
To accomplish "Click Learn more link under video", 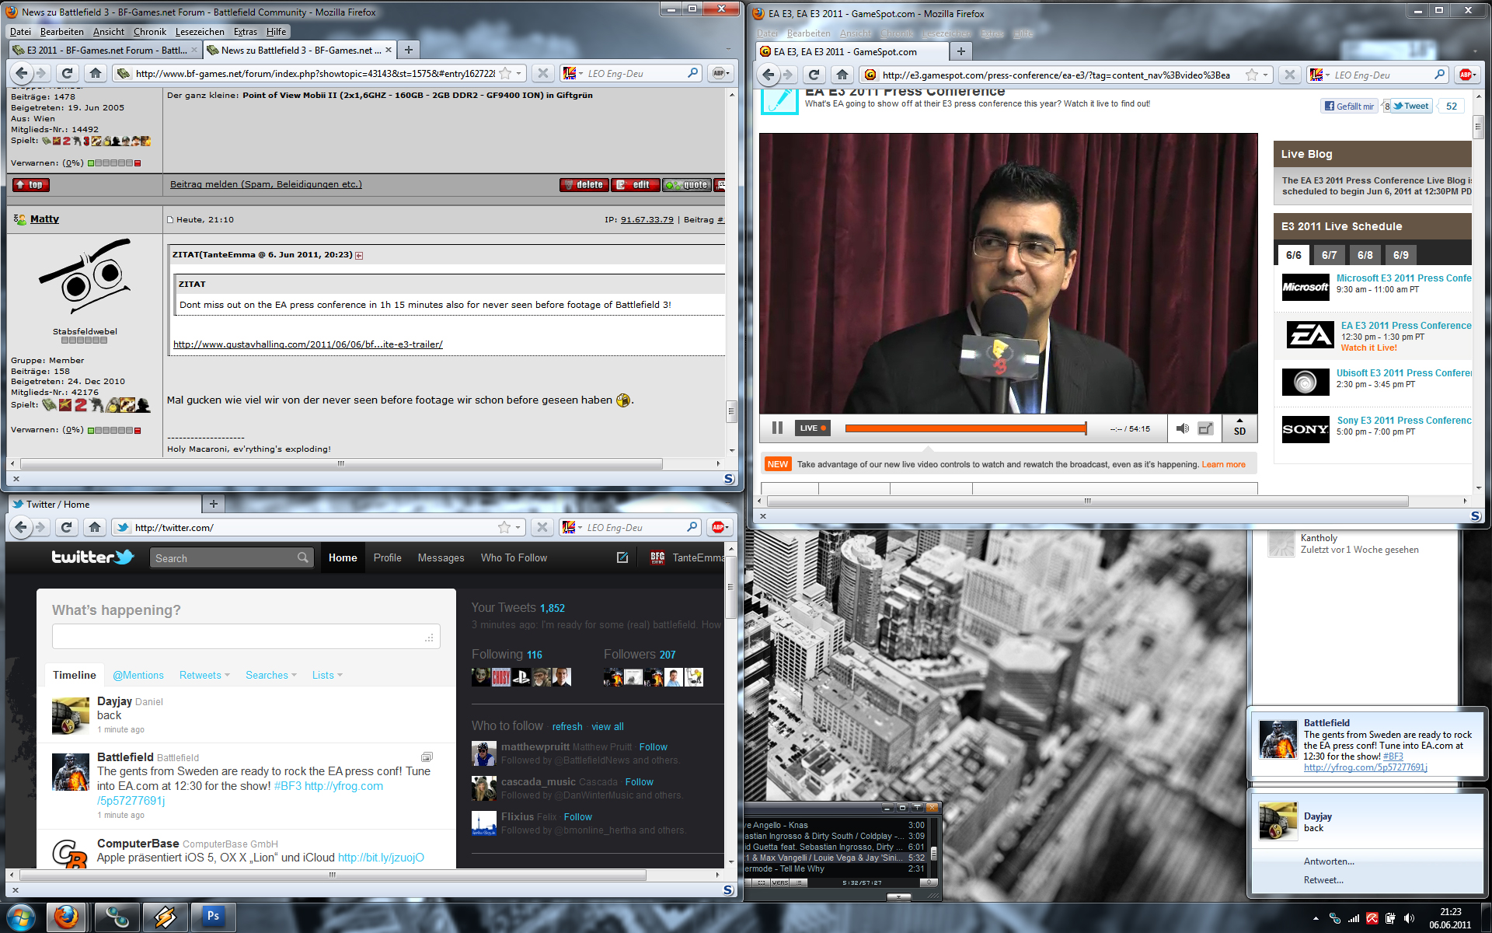I will click(x=1223, y=464).
